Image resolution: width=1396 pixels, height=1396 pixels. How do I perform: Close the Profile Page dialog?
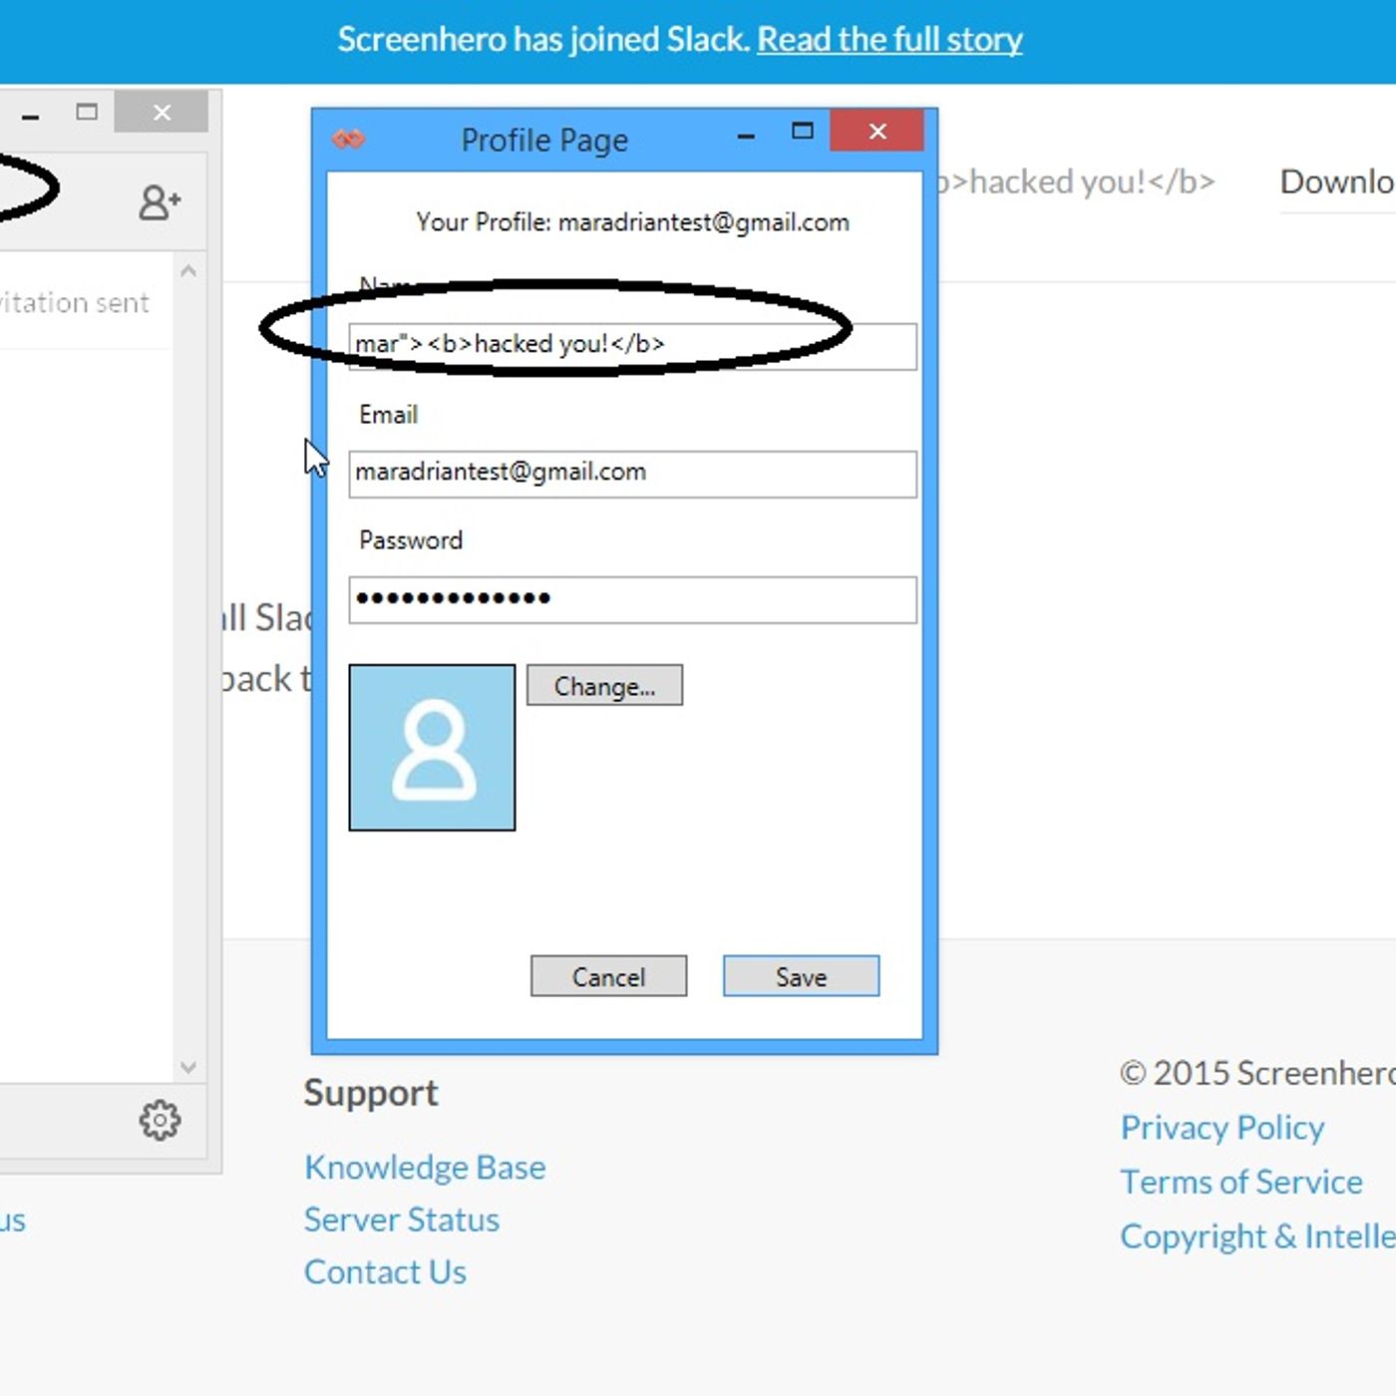(876, 132)
